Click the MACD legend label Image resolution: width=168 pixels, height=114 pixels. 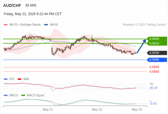pyautogui.click(x=14, y=95)
